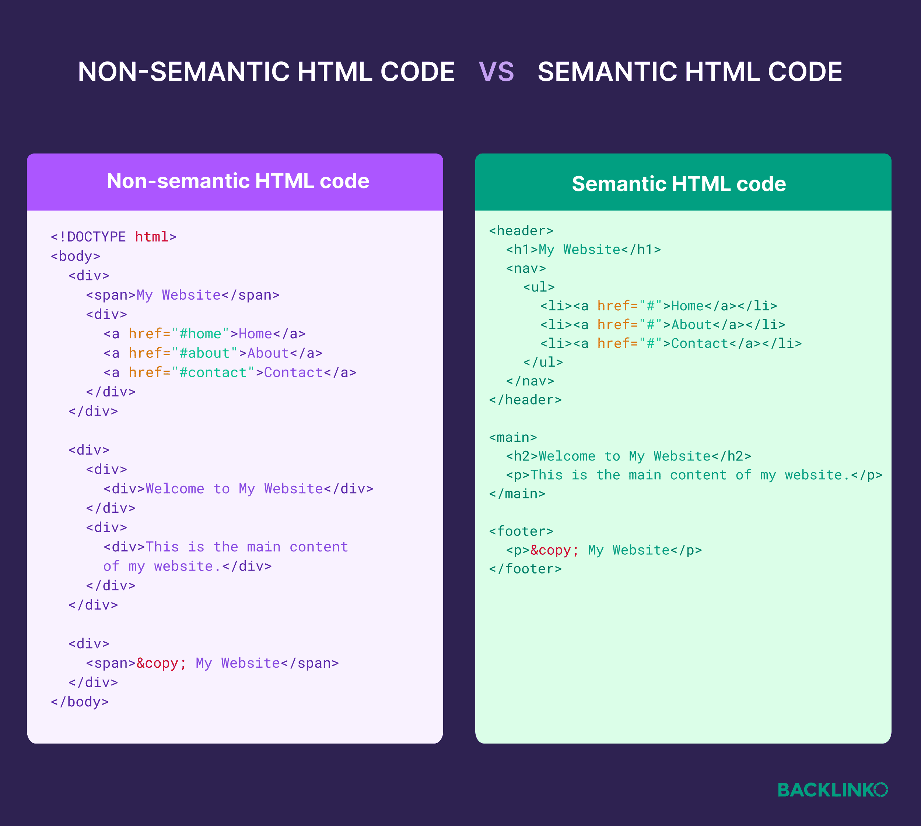Click the '<span>My Website</span>' line
Screen dimensions: 921x826
[183, 295]
